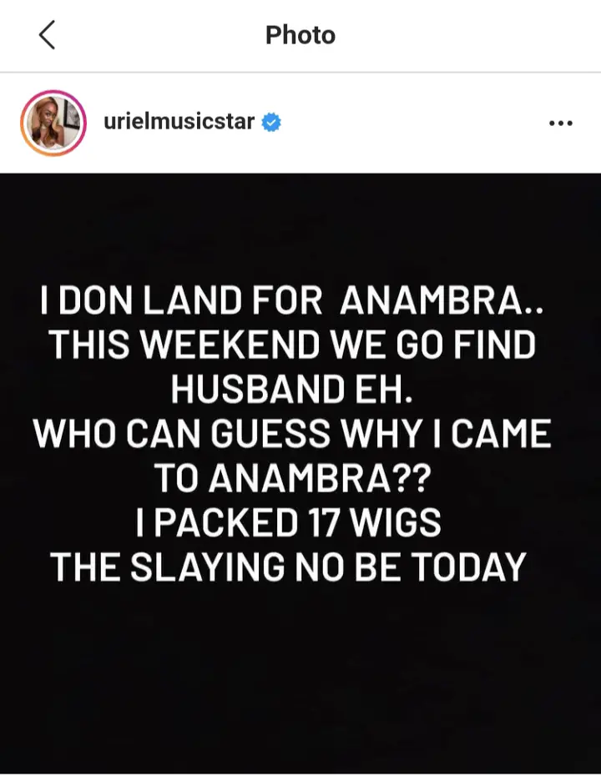The image size is (601, 776).
Task: Go back using the left arrow
Action: coord(47,35)
